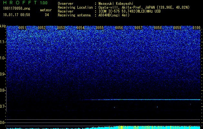This screenshot has height=129, width=203.
Task: Click the 0052 time marker
Action: tap(42, 28)
